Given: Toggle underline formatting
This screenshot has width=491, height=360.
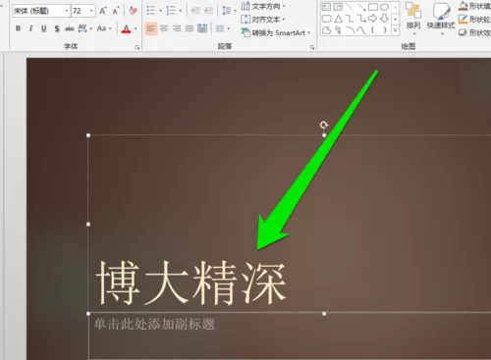Looking at the screenshot, I should click(x=44, y=28).
